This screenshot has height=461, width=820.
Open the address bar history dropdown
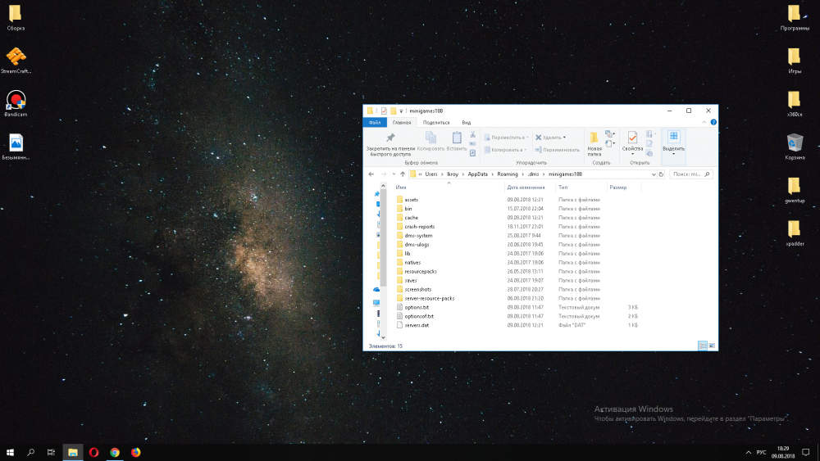pos(653,174)
